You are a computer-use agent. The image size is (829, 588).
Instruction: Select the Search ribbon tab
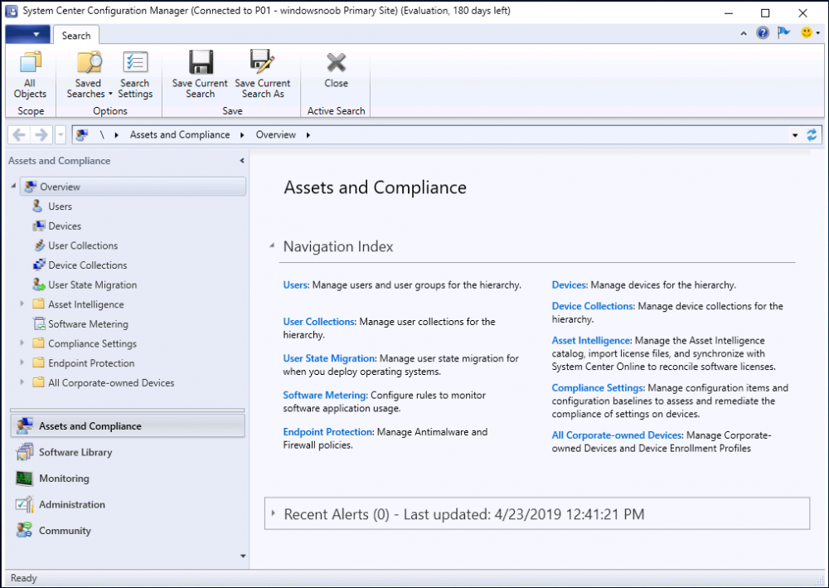point(76,36)
